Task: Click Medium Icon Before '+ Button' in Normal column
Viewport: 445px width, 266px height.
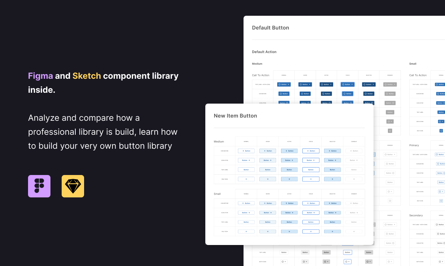Action: coord(246,151)
